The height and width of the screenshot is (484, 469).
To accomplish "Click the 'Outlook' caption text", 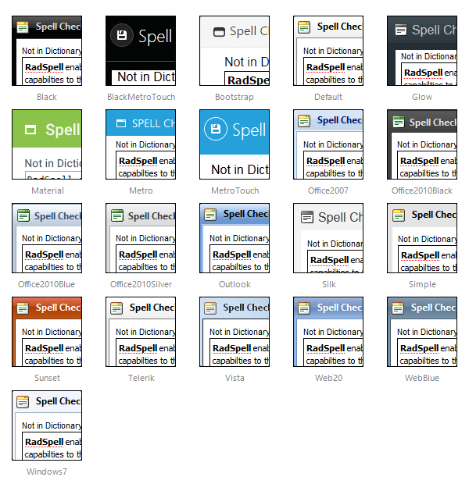I will (x=234, y=284).
